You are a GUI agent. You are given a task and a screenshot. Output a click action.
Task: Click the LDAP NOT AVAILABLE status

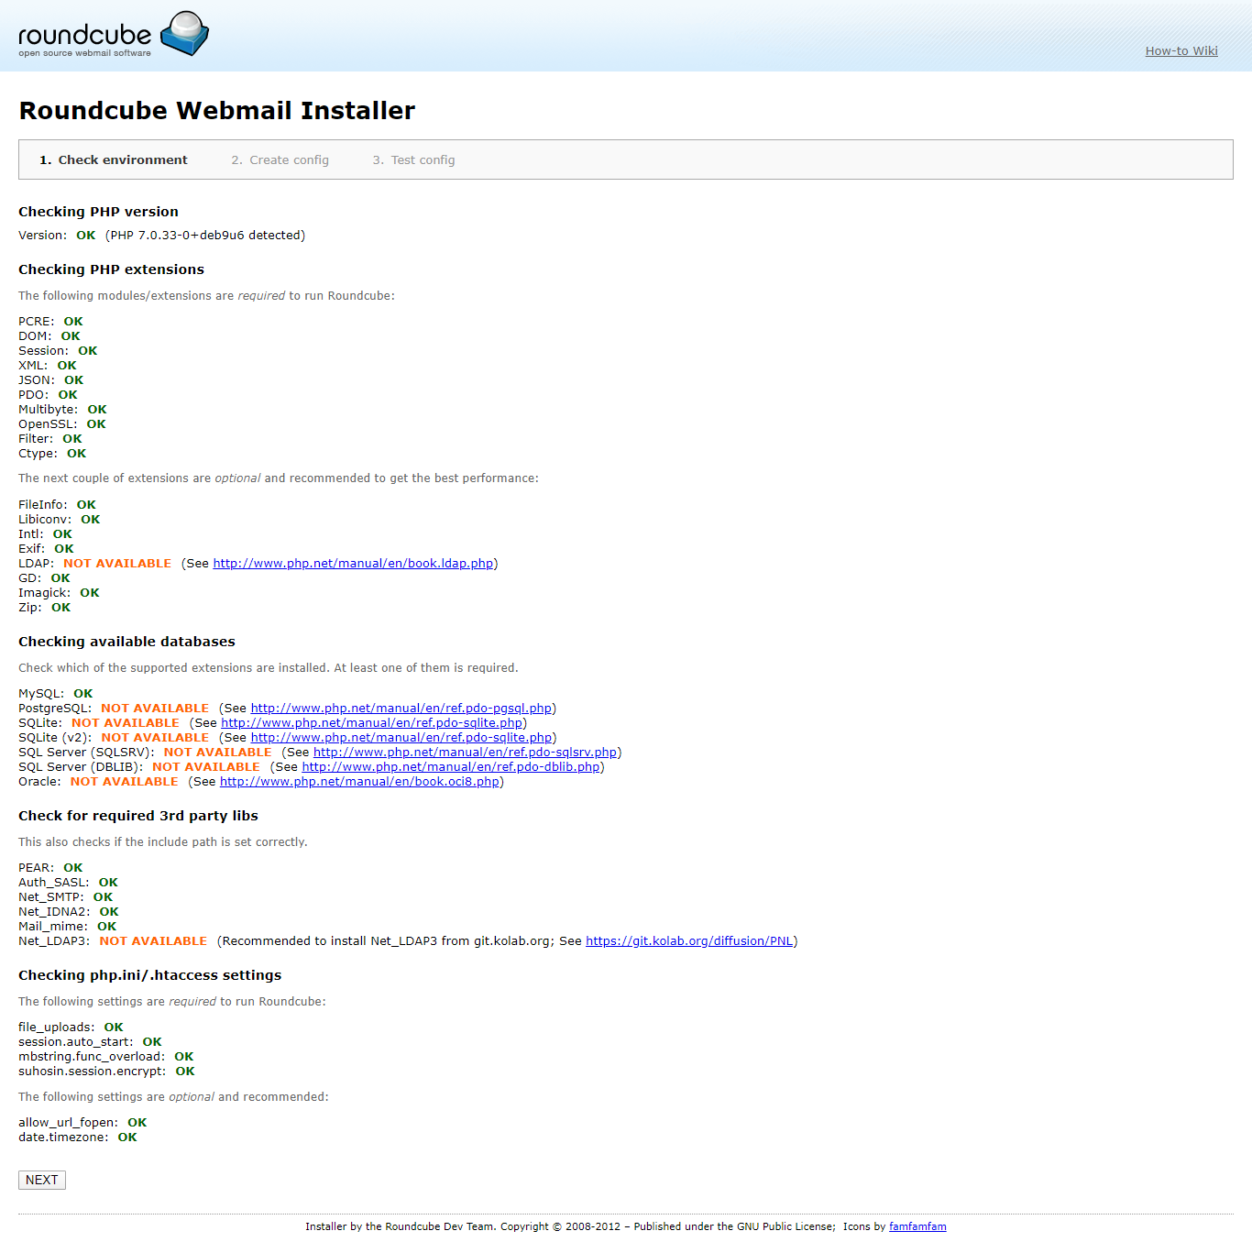point(117,564)
